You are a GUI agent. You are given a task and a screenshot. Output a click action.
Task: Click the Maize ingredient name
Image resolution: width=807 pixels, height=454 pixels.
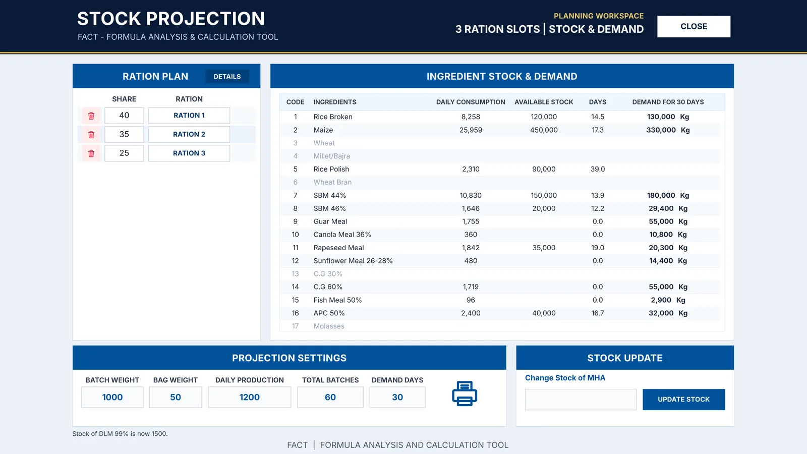pyautogui.click(x=323, y=130)
